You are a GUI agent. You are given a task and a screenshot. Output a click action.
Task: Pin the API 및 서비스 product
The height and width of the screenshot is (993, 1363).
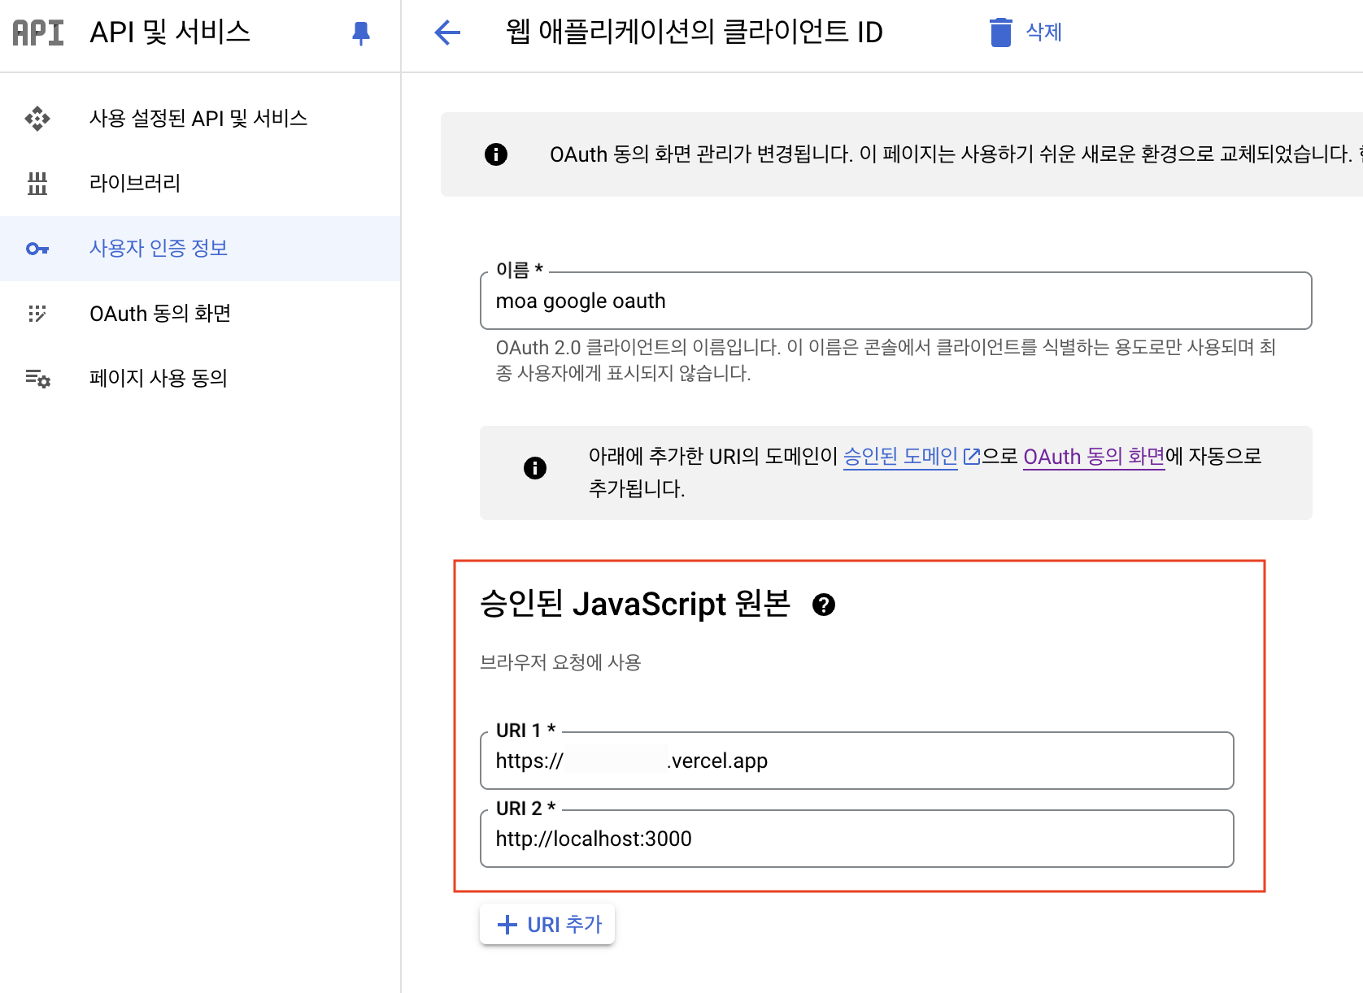pos(361,33)
